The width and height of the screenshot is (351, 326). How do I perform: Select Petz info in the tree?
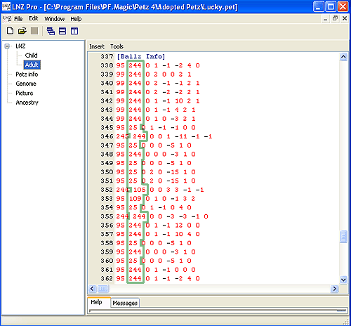click(x=27, y=74)
